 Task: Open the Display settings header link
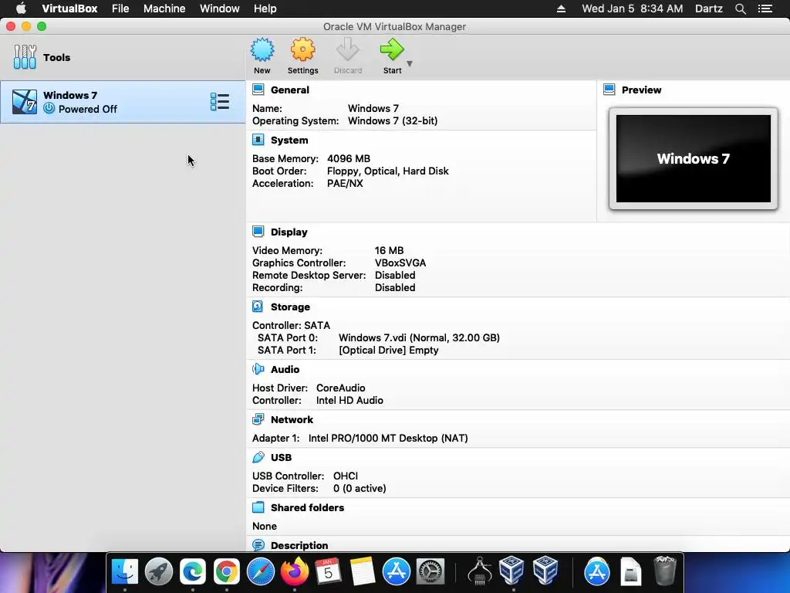289,232
